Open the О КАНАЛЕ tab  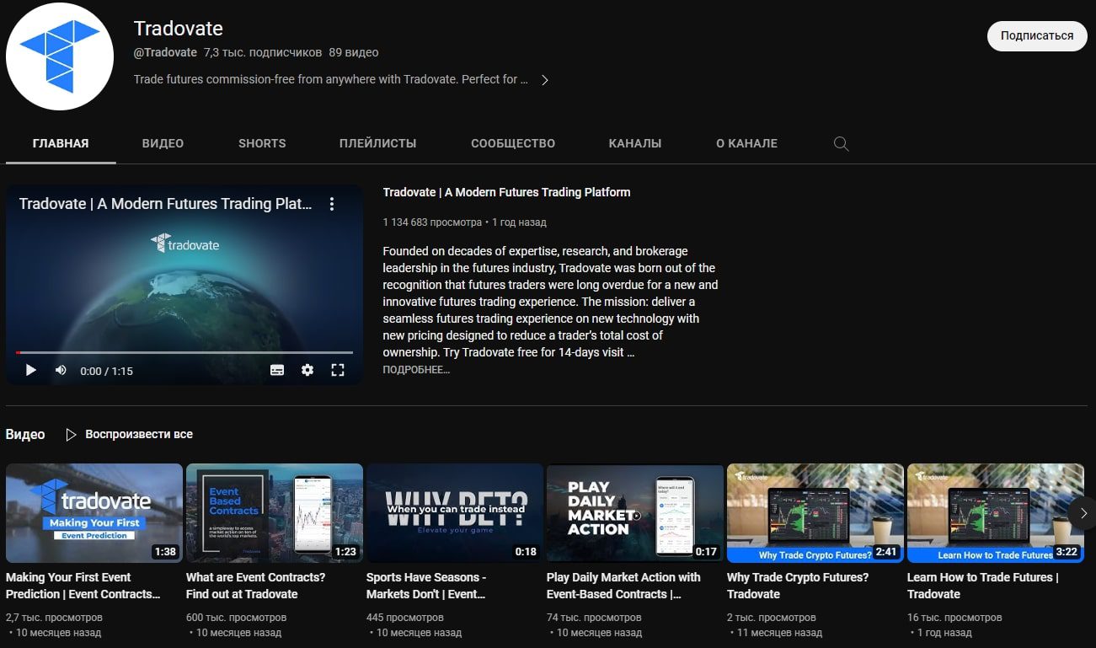tap(746, 143)
